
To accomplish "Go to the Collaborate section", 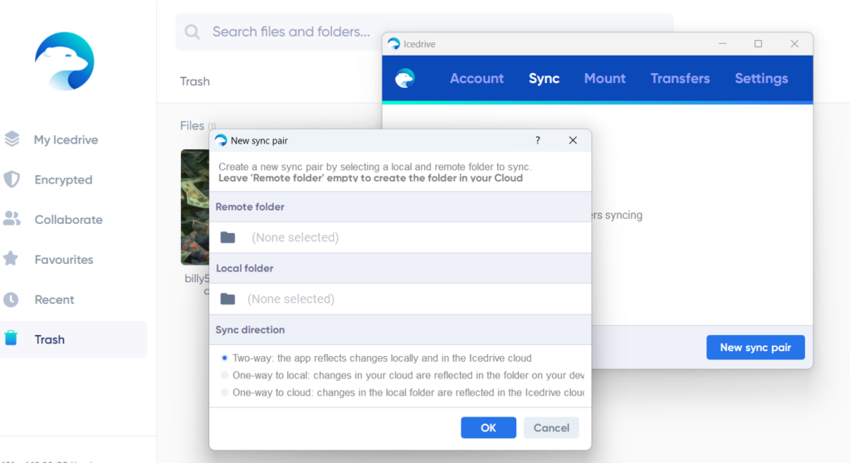I will (x=68, y=220).
